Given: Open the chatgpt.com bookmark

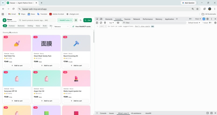Looking at the screenshot, I should point(72,14).
